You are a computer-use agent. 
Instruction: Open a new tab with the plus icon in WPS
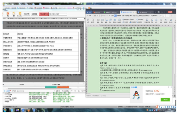(x=155, y=12)
